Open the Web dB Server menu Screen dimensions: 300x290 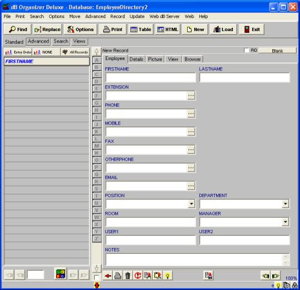pos(165,16)
